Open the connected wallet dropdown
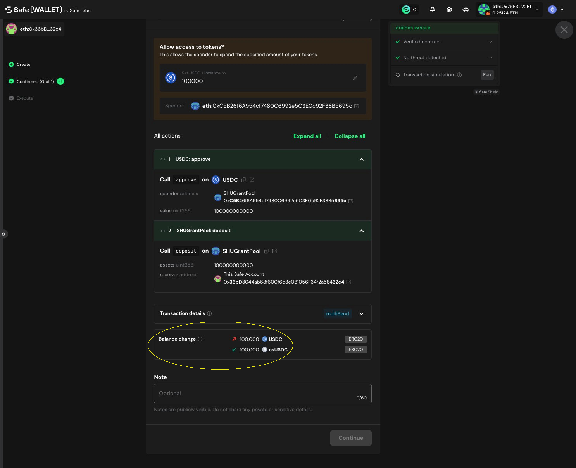 509,10
